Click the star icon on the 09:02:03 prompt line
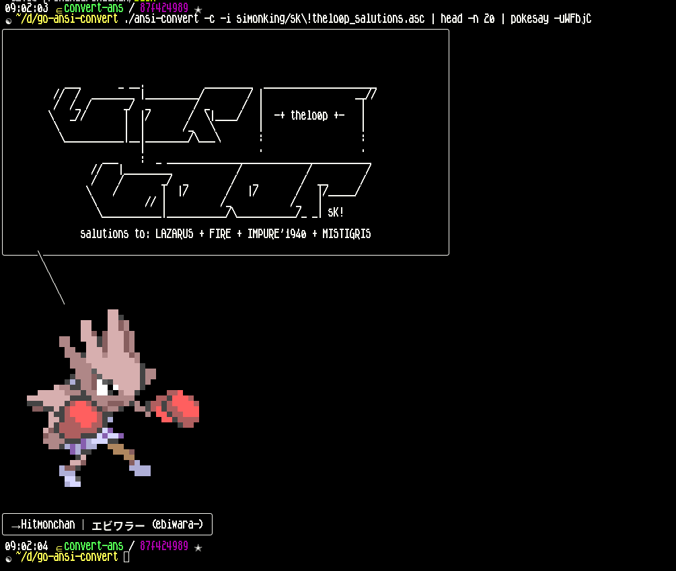676x571 pixels. coord(198,9)
